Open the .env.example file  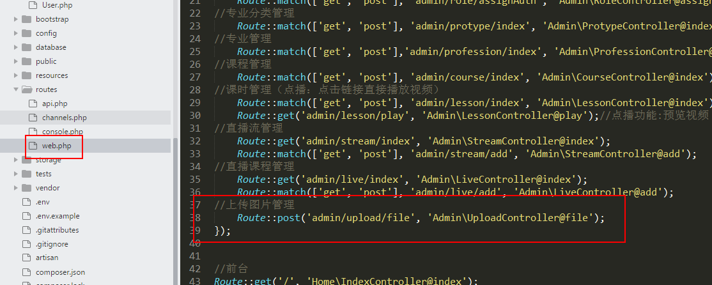(x=58, y=216)
